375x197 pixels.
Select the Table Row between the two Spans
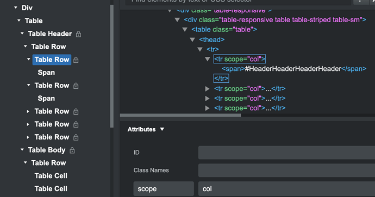tap(52, 86)
